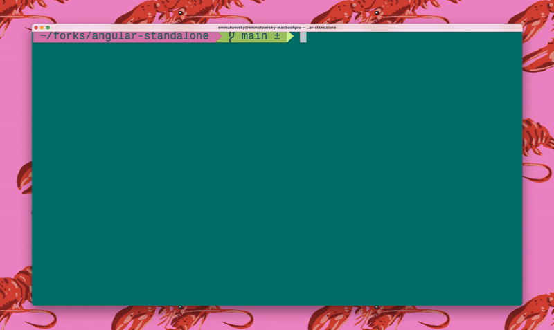The image size is (554, 330).
Task: Click the terminal cursor block
Action: (303, 37)
